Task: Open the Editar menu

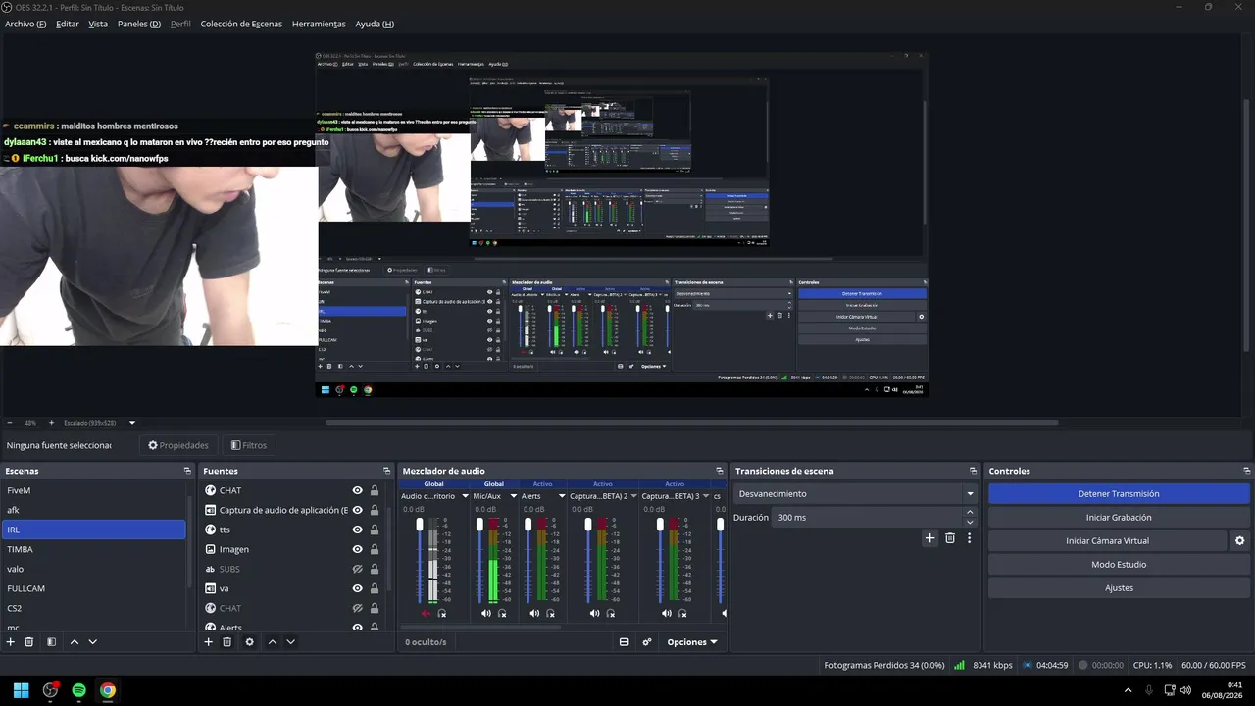Action: pos(68,24)
